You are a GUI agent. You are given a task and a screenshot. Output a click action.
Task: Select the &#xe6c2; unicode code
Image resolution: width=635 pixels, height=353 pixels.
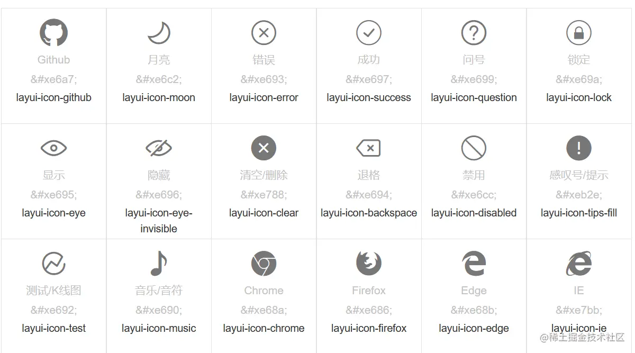159,79
